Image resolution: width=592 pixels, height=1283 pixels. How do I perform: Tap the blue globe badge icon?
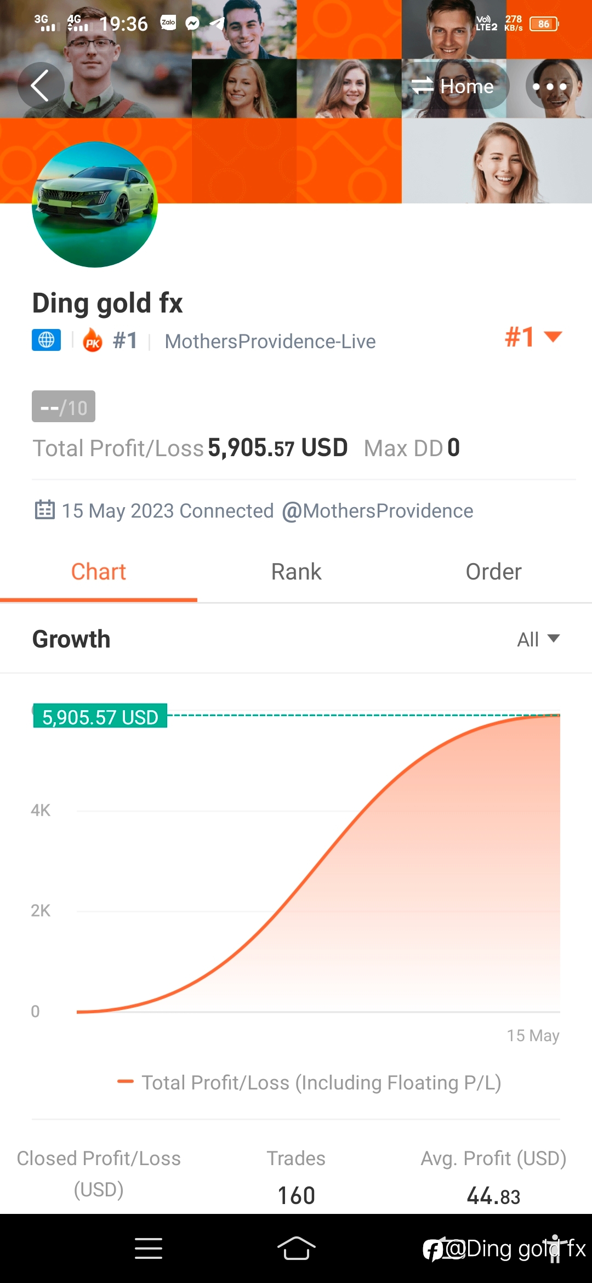(46, 340)
